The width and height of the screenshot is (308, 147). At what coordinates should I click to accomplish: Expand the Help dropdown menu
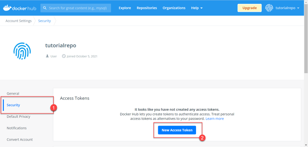(197, 8)
